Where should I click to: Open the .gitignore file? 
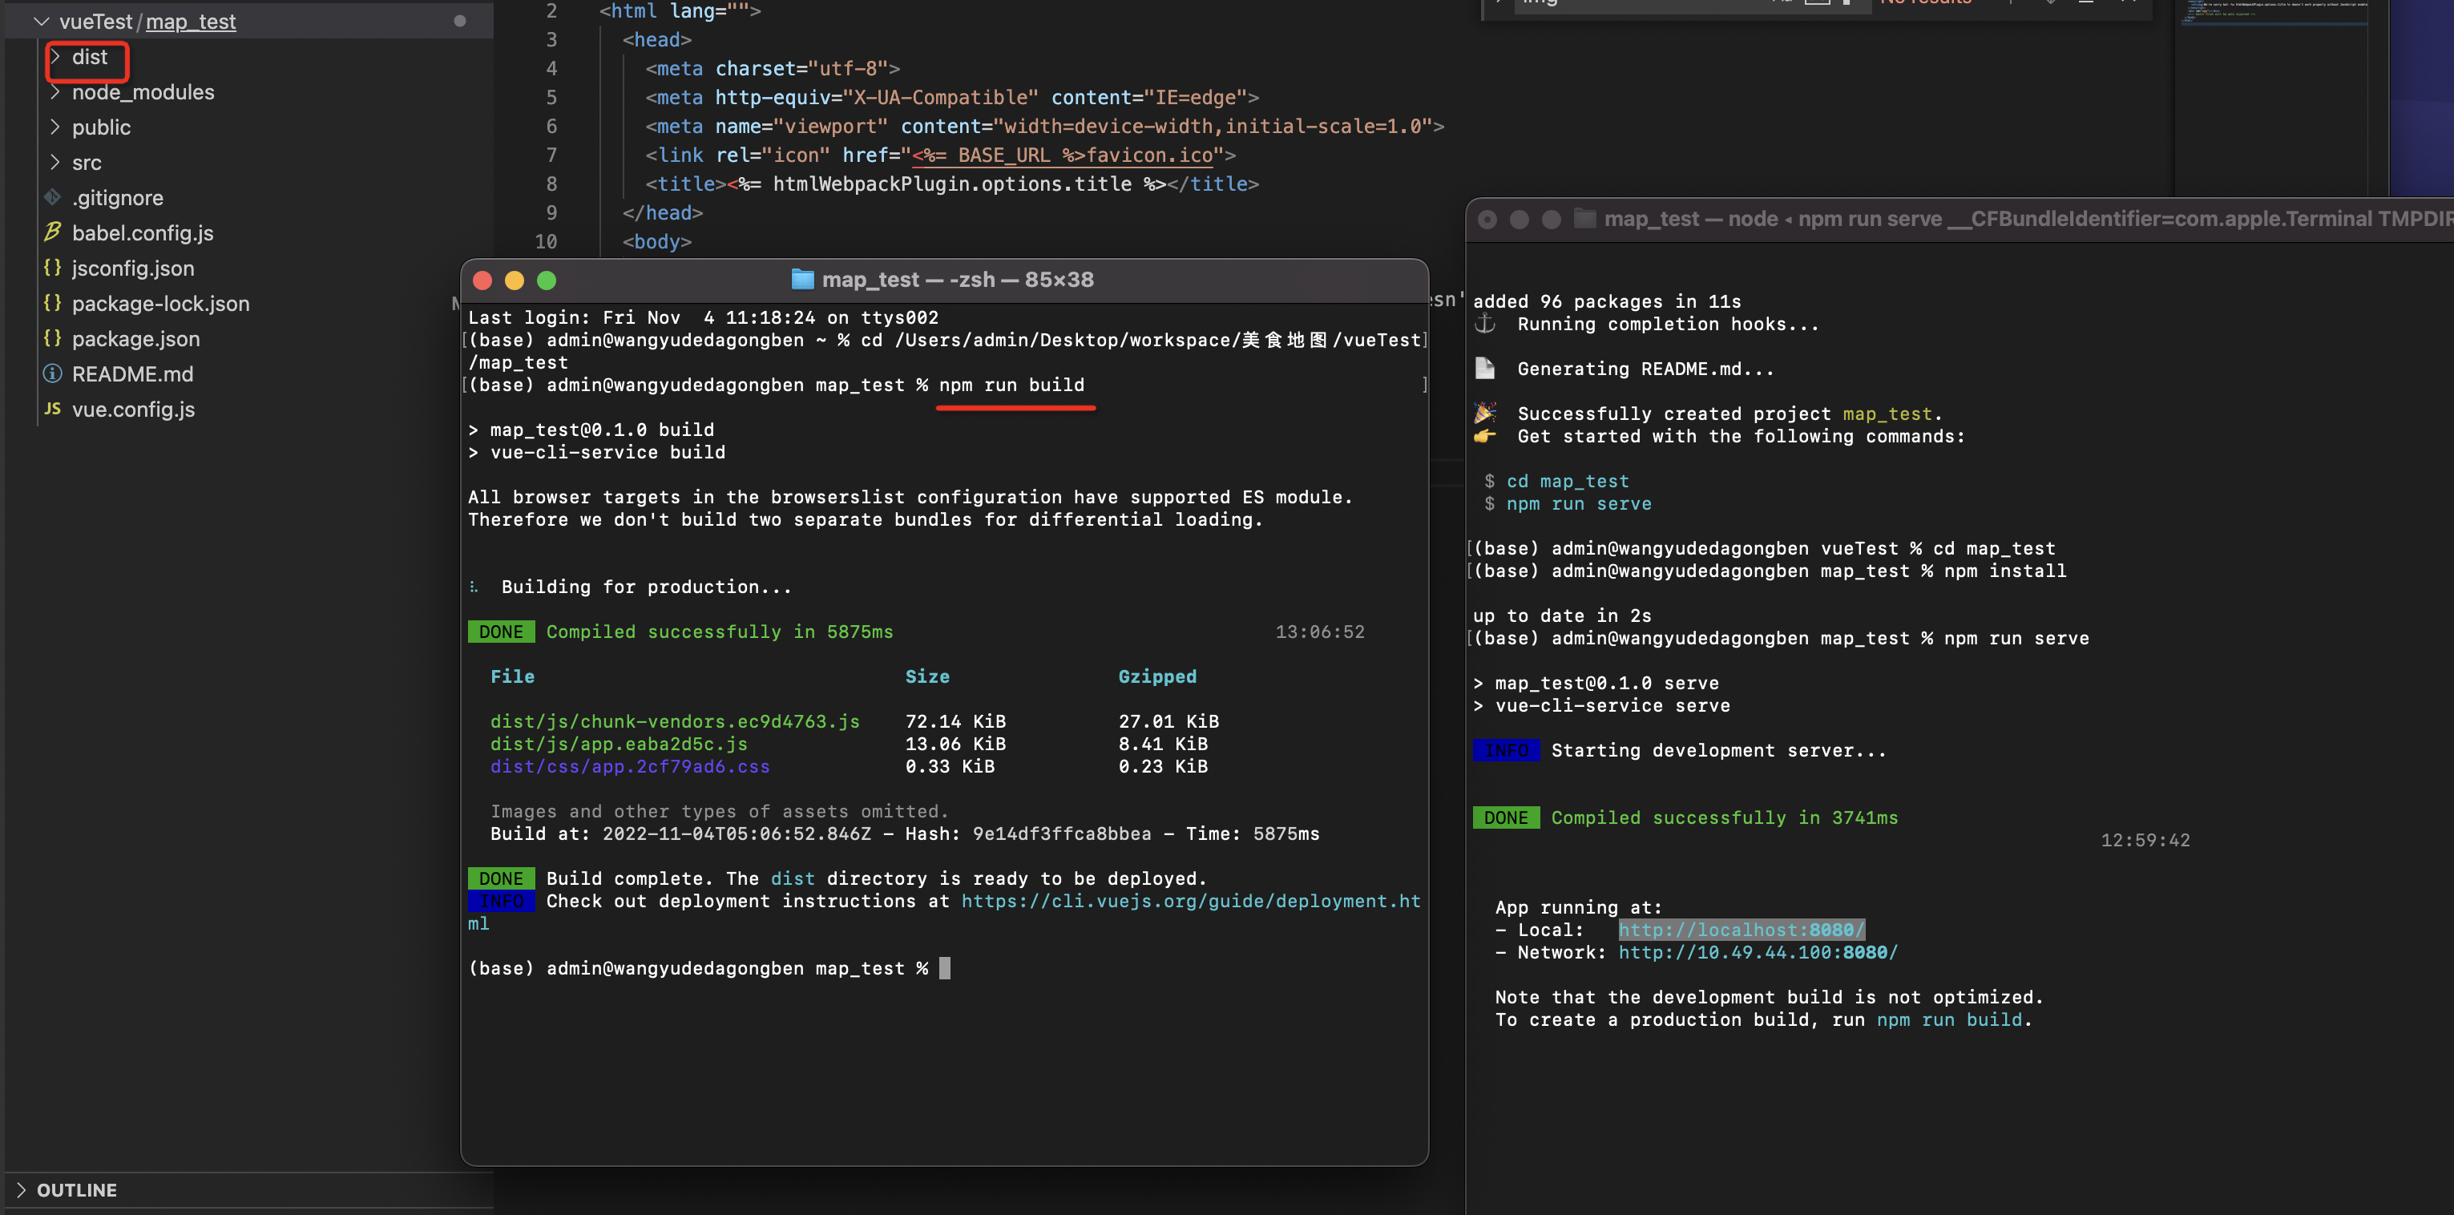coord(117,198)
